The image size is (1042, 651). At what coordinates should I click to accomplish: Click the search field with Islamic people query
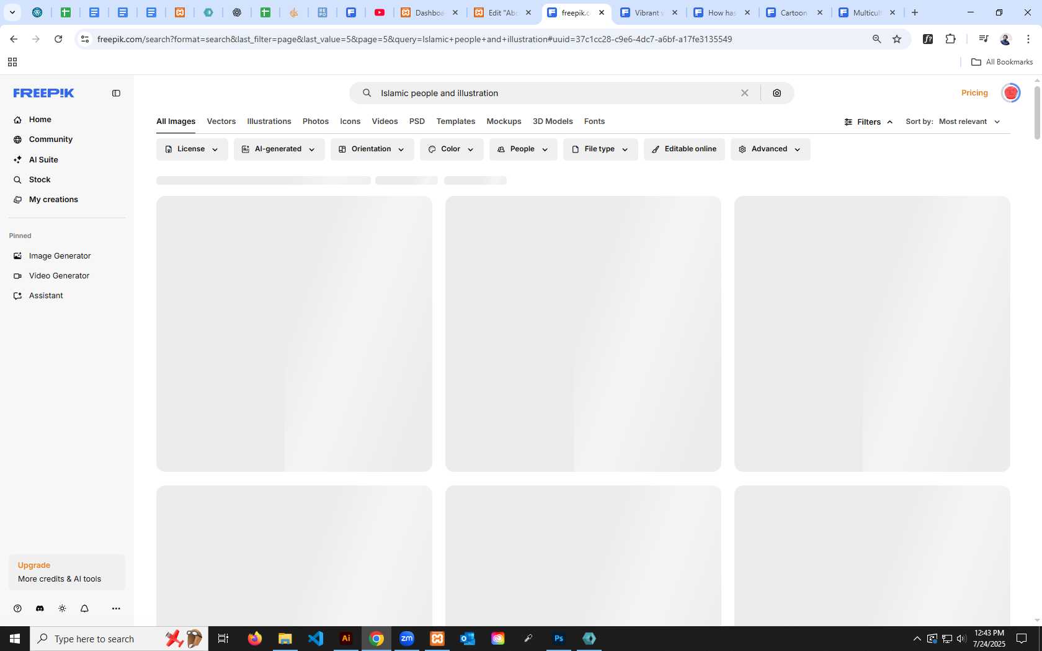coord(556,93)
